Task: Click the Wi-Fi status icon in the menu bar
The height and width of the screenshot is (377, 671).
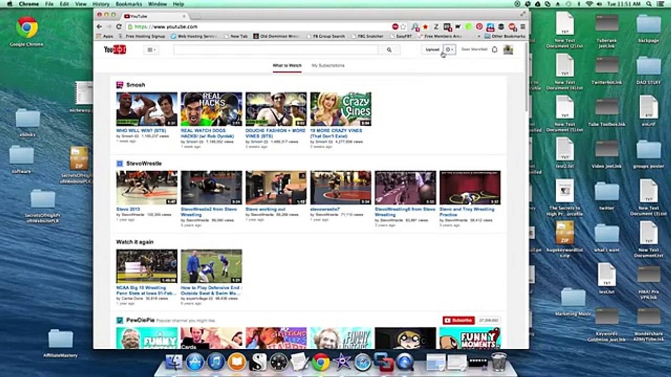Action: (x=590, y=4)
